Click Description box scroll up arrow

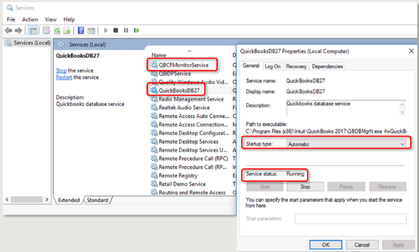click(402, 105)
